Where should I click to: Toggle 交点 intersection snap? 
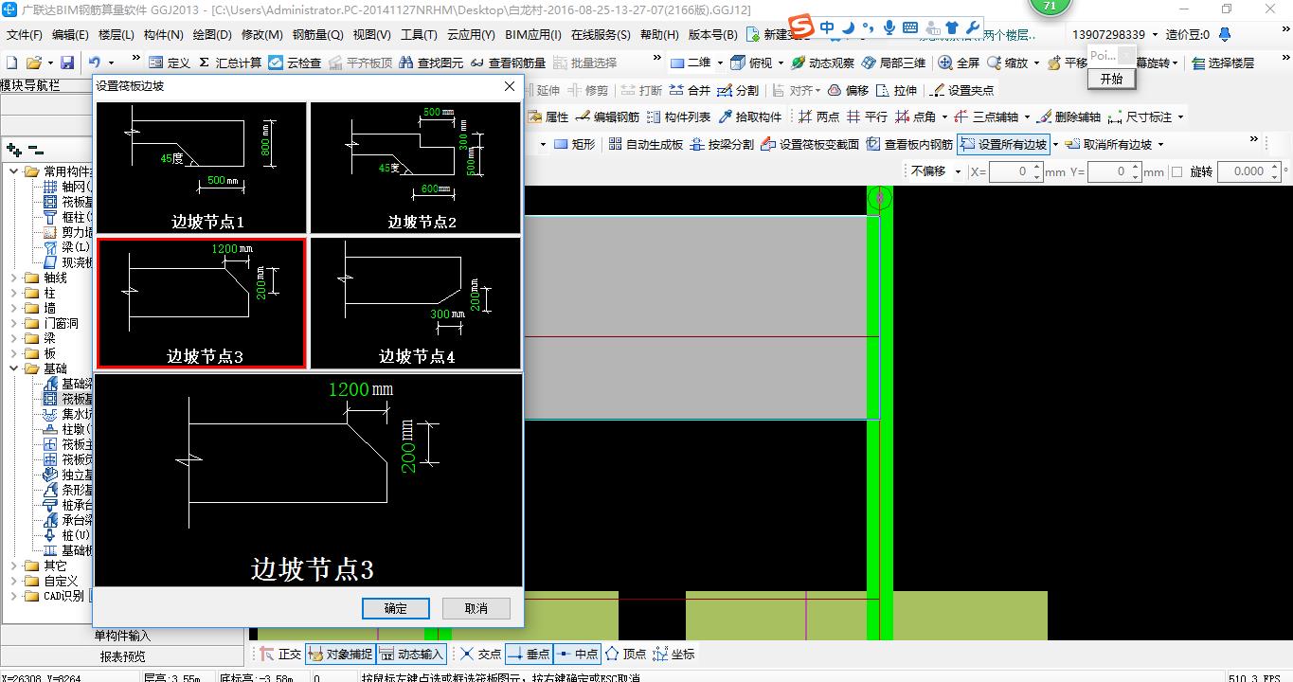[x=480, y=654]
